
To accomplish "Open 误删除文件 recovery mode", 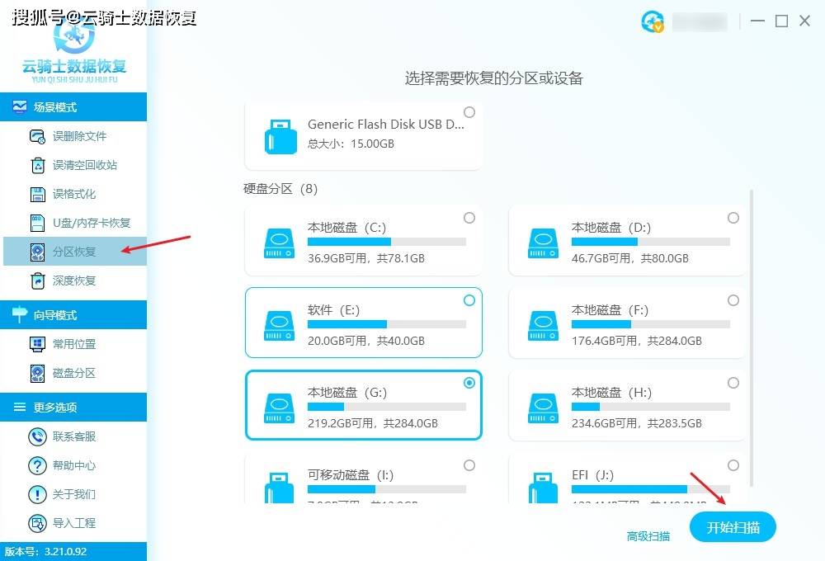I will click(73, 136).
